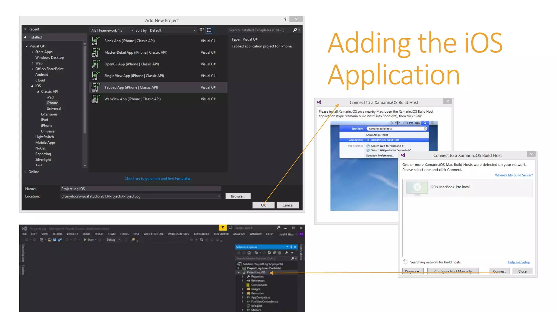Image resolution: width=556 pixels, height=312 pixels.
Task: Click the Save icon in Visual Studio toolbar
Action: click(x=55, y=240)
